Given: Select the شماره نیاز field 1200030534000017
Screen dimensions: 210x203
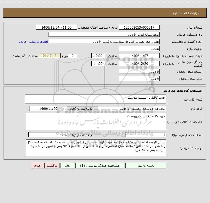Looking at the screenshot, I should click(139, 27).
